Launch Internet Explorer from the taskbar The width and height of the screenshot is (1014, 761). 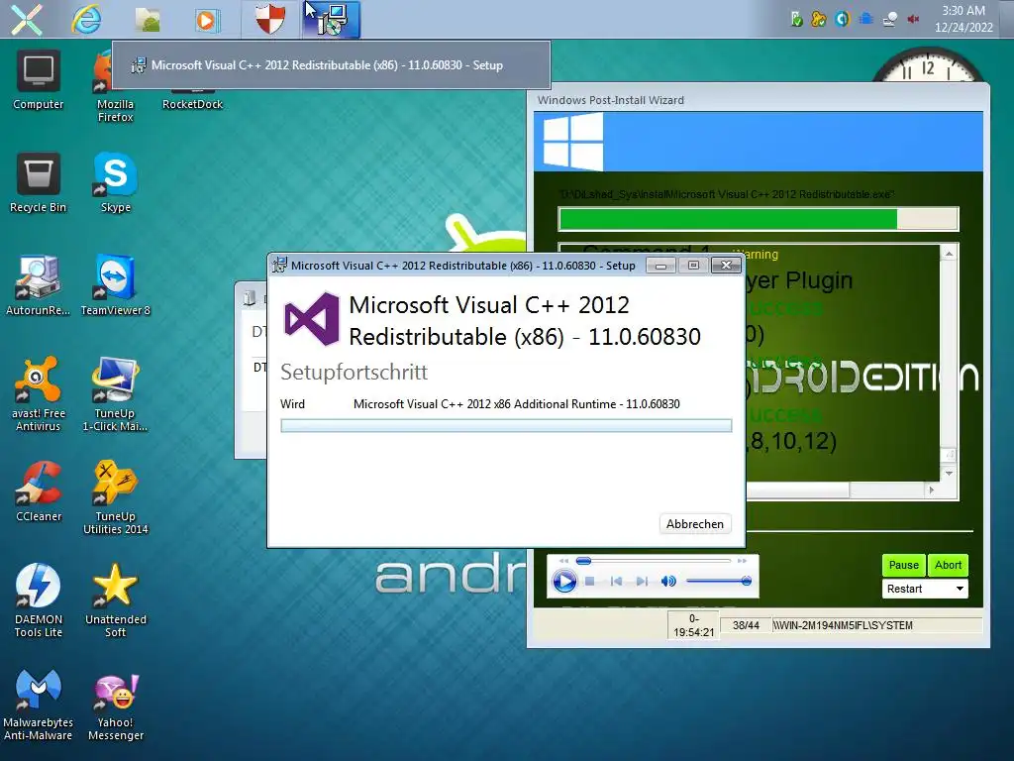(87, 19)
